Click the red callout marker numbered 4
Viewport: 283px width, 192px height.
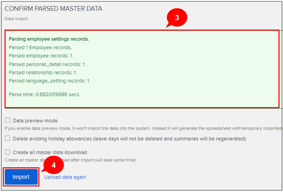point(54,166)
